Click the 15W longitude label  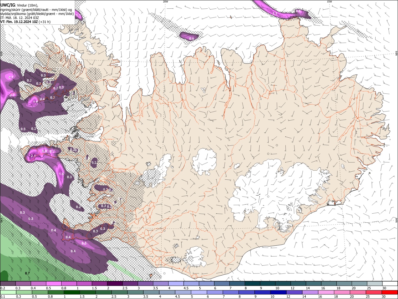[329, 2]
